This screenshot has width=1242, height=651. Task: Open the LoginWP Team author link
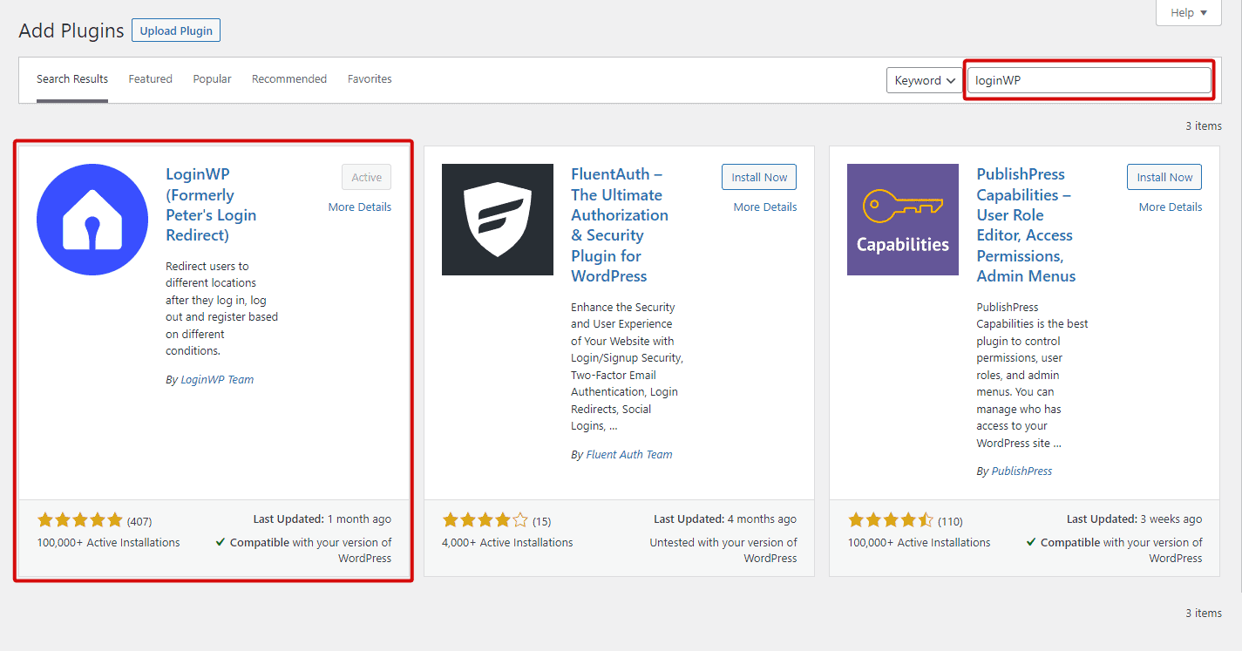217,380
